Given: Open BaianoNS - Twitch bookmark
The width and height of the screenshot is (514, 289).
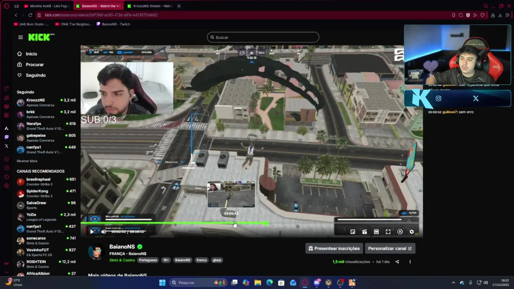Looking at the screenshot, I should click(x=113, y=24).
